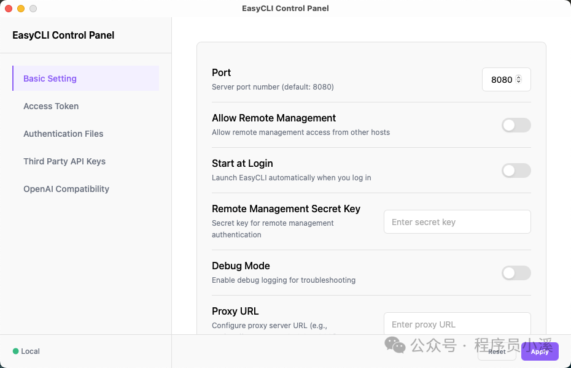The image size is (571, 368).
Task: Toggle Debug Mode on
Action: [516, 273]
